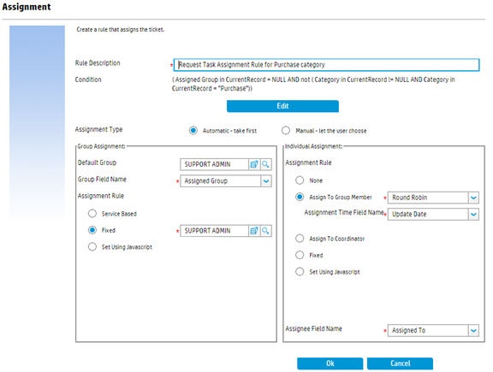Click the Rule Description text field
493x372 pixels.
tap(326, 65)
